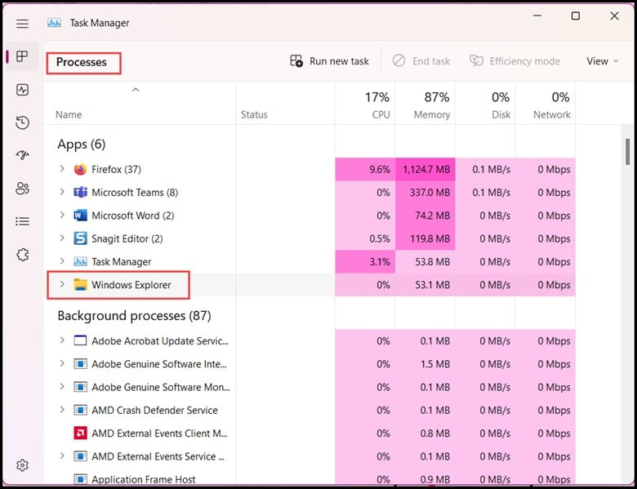
Task: Open the Processes page sidebar icon
Action: (22, 56)
